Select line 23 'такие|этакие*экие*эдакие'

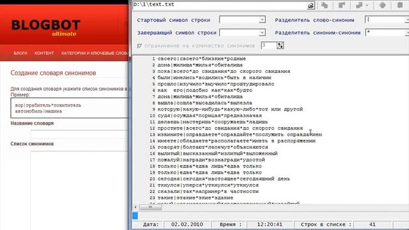point(195,197)
